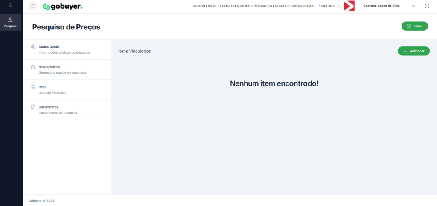Open the Painel dashboard button

[x=414, y=26]
